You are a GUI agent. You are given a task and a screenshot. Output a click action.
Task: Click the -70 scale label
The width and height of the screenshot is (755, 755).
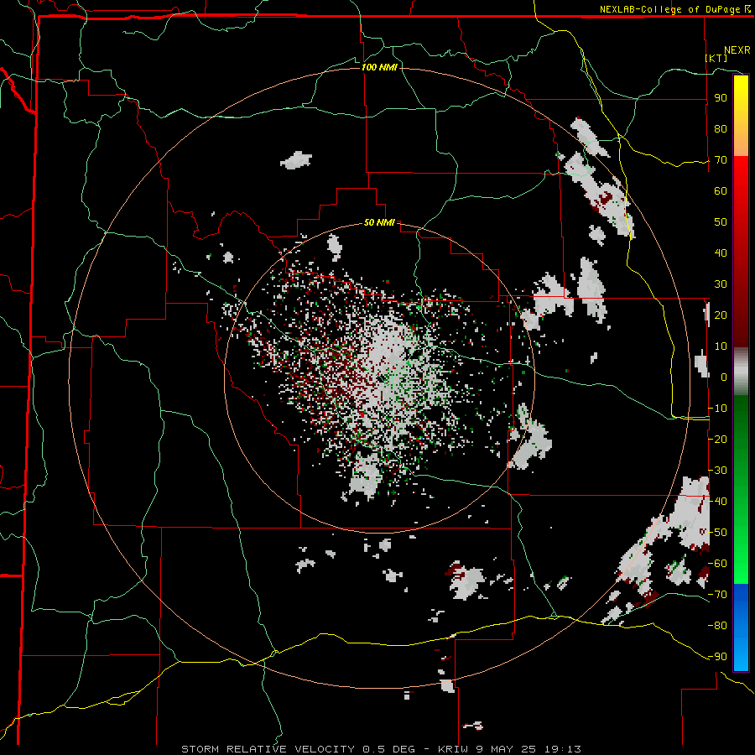tap(718, 595)
